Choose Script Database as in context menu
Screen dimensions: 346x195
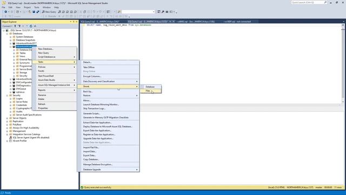coord(55,57)
